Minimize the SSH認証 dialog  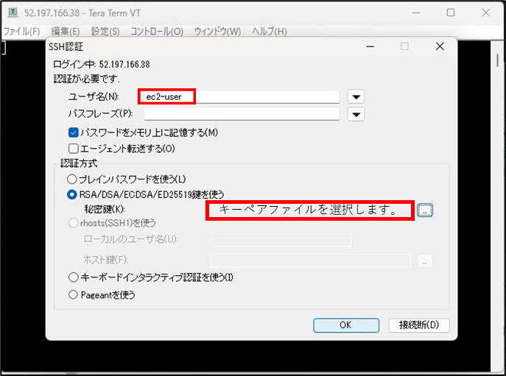pyautogui.click(x=370, y=47)
